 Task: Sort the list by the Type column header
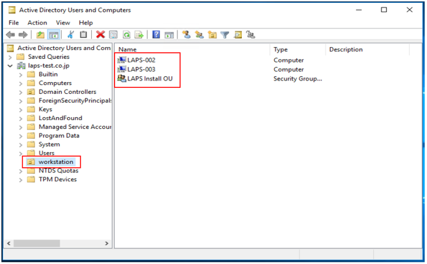280,49
